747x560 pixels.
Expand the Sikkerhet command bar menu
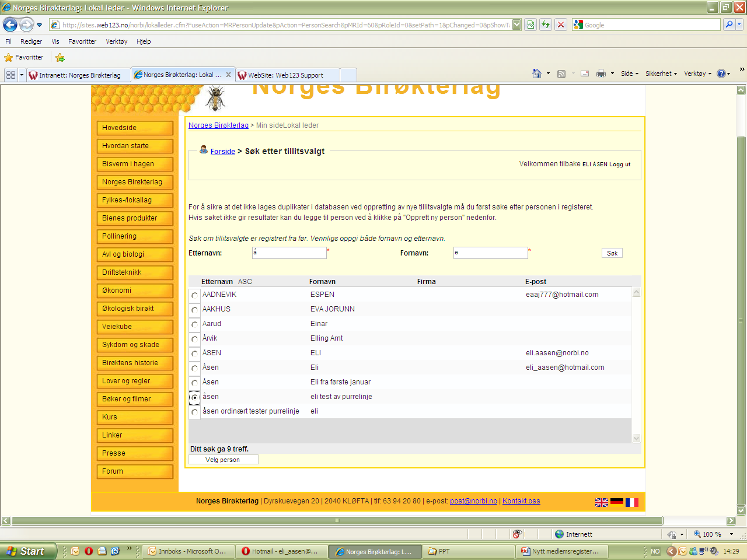pos(661,73)
